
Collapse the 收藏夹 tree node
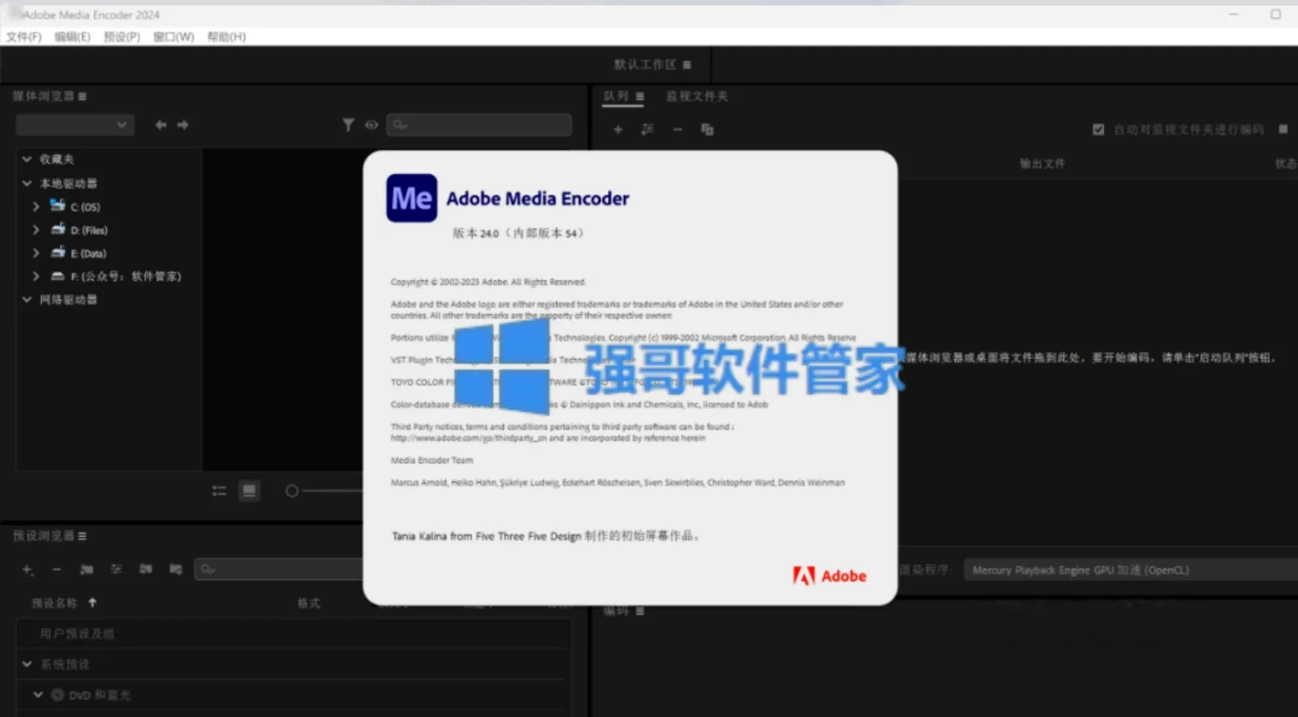coord(27,160)
